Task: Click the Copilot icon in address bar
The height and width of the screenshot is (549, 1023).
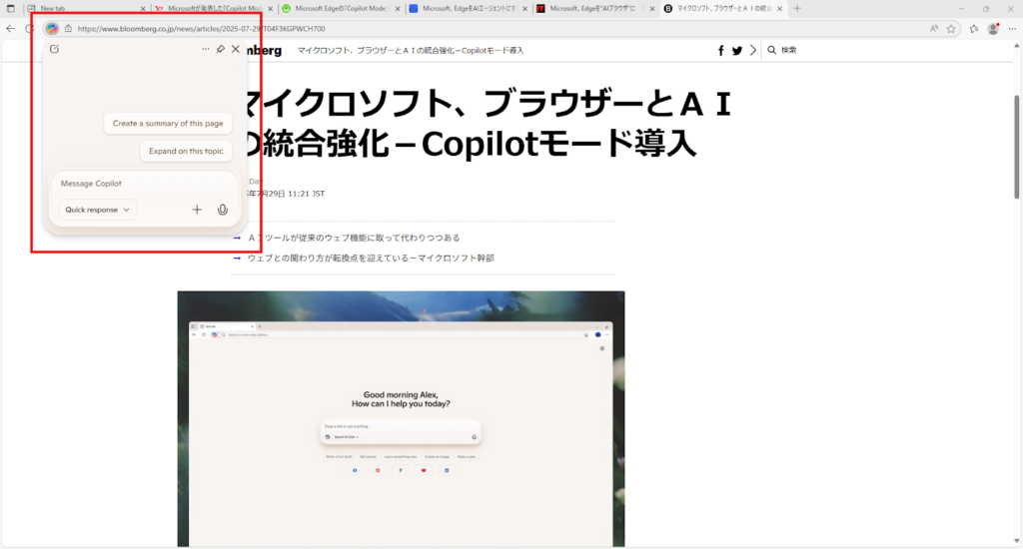Action: pos(52,29)
